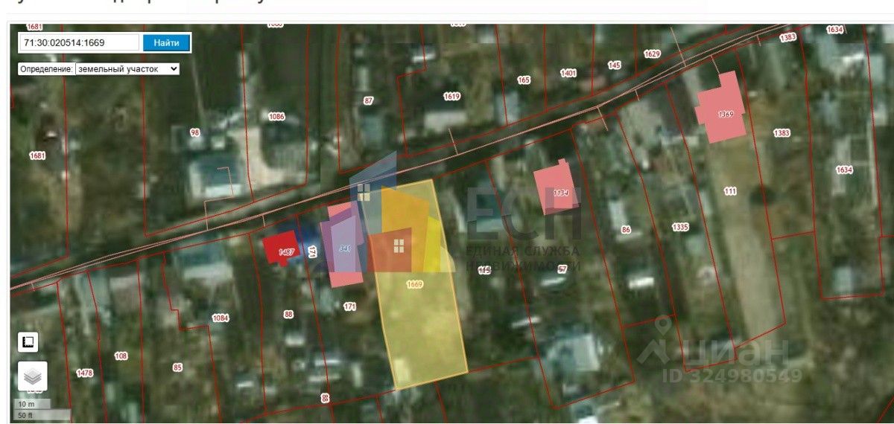Open the map layers switcher icon
The image size is (894, 424).
pyautogui.click(x=32, y=376)
